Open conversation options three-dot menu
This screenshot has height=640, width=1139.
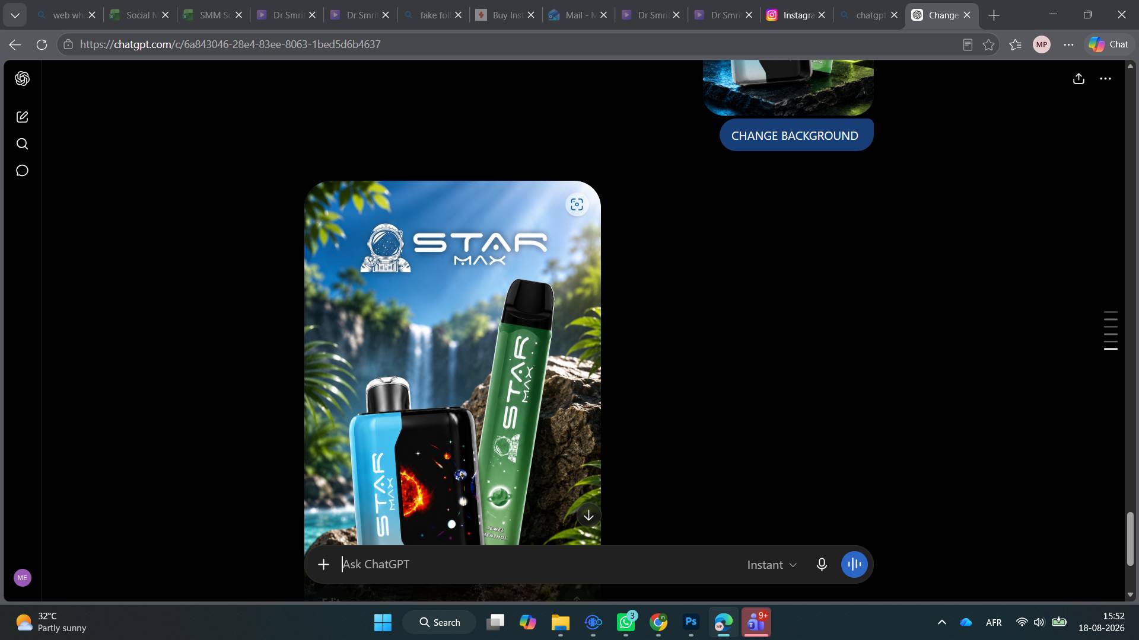click(x=1105, y=78)
